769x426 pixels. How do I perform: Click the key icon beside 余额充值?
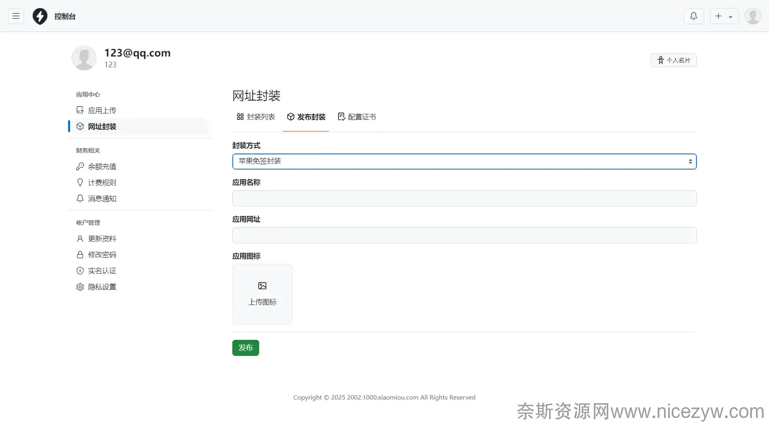[x=80, y=166]
